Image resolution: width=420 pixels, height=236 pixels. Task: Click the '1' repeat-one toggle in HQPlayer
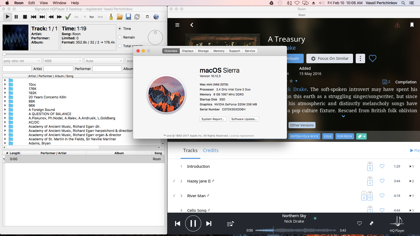(85, 17)
